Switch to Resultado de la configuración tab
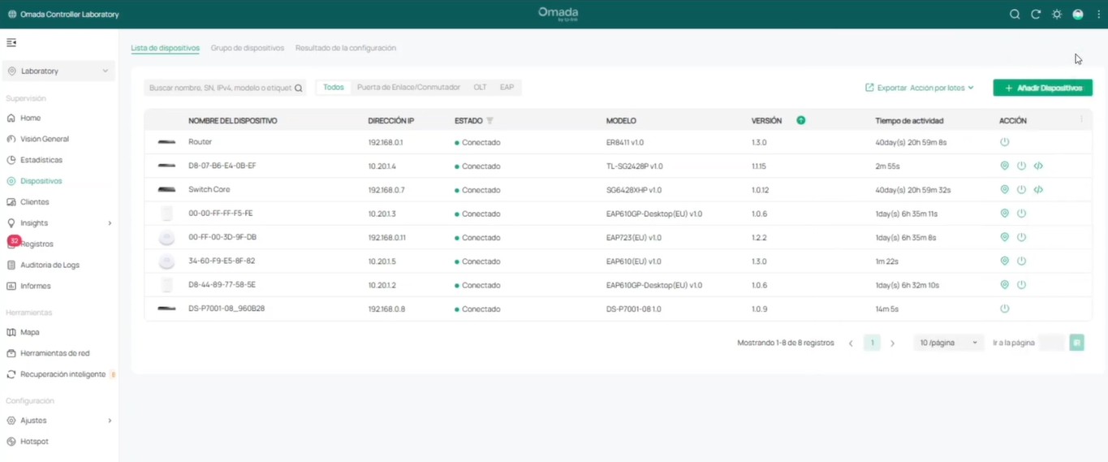Image resolution: width=1108 pixels, height=462 pixels. point(346,48)
